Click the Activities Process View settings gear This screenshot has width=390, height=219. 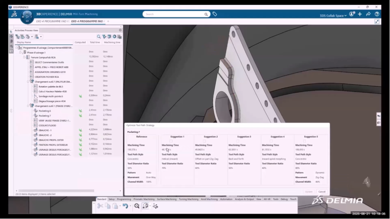[x=120, y=30]
